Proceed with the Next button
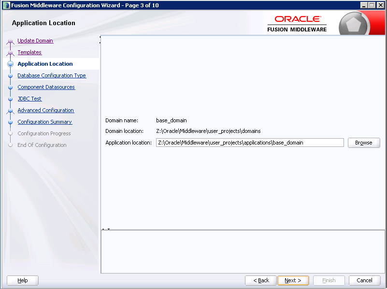 [293, 280]
